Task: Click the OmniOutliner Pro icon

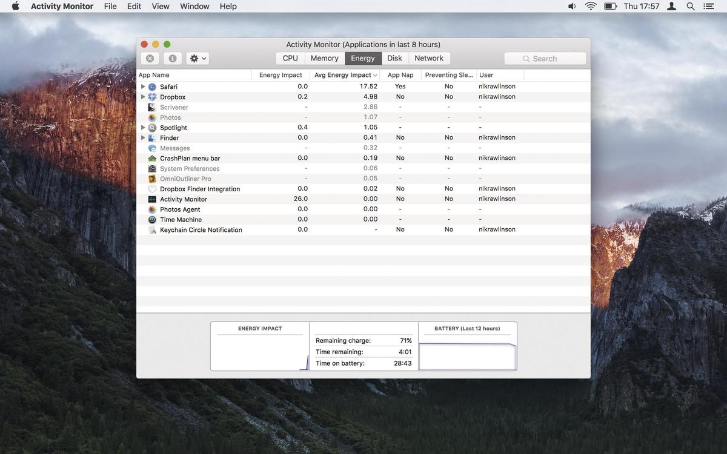Action: pos(152,179)
